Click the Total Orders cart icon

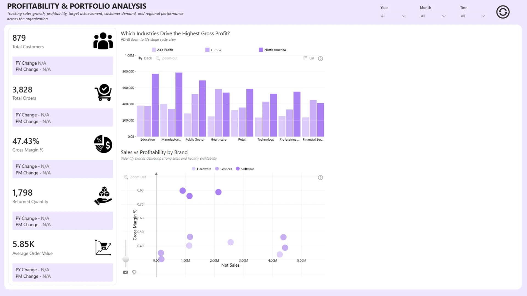103,92
